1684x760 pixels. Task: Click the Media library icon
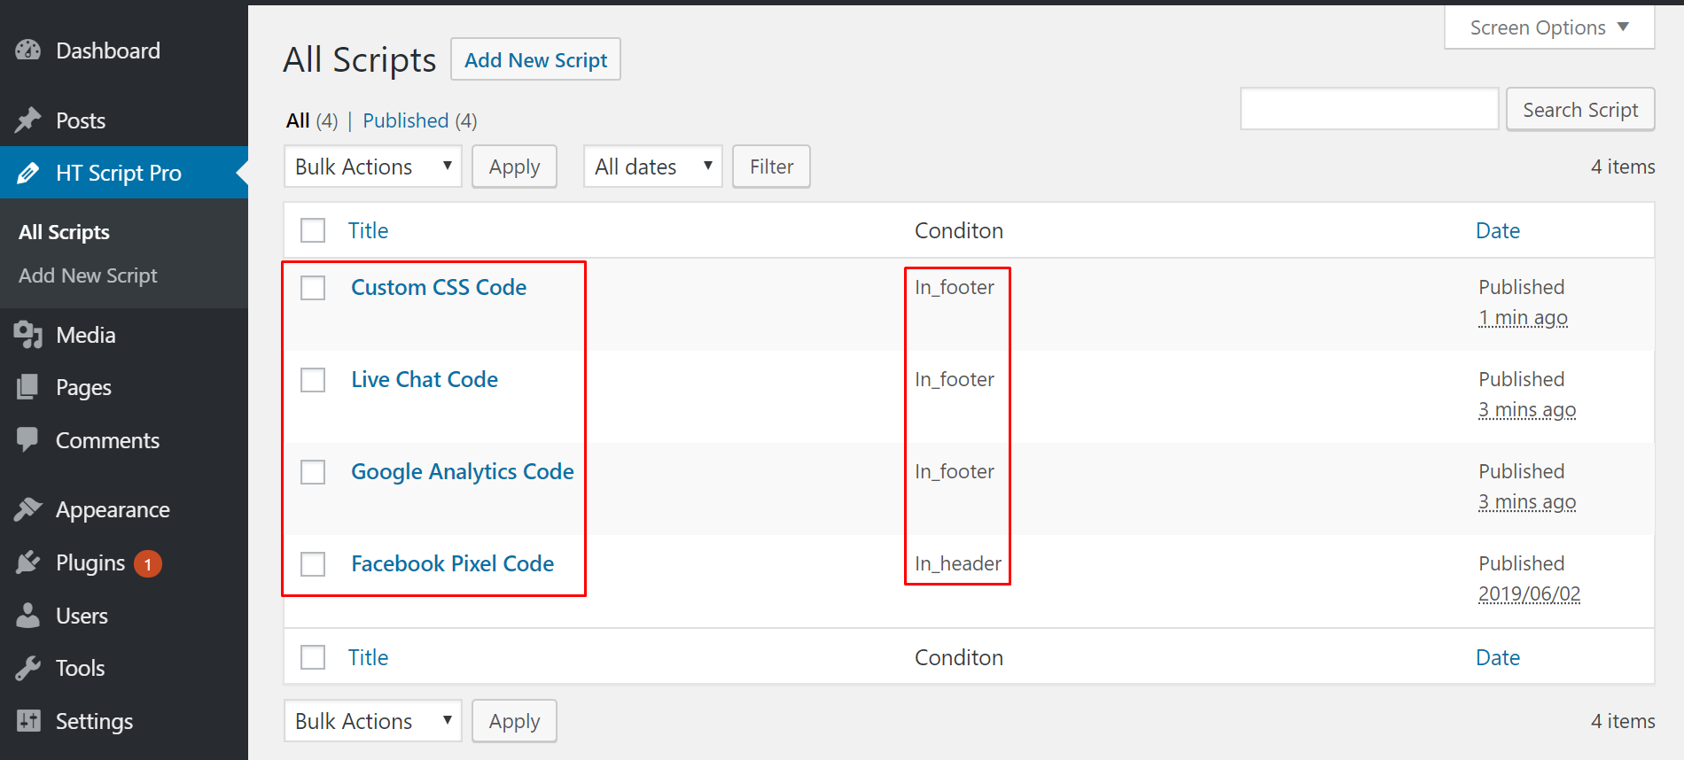28,334
